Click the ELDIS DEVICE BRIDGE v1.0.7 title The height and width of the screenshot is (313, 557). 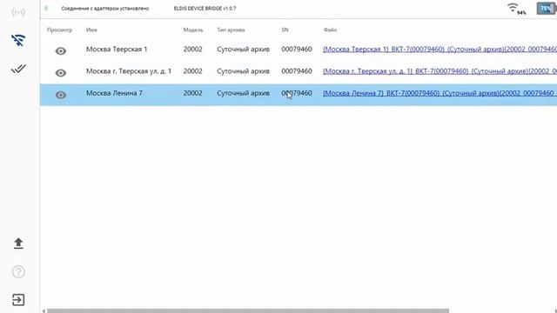205,8
